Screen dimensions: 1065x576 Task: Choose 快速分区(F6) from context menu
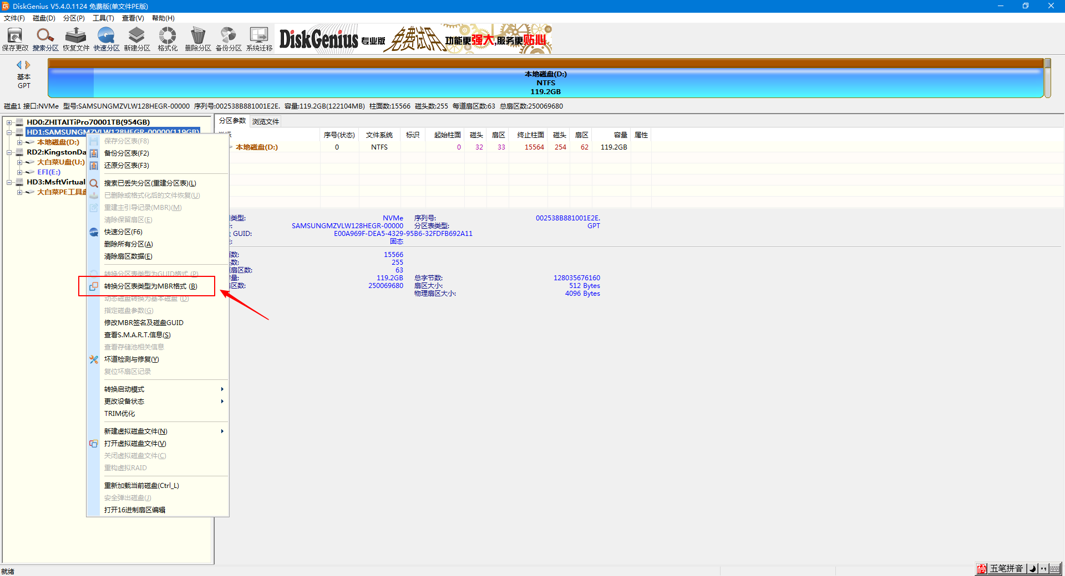[x=158, y=232]
